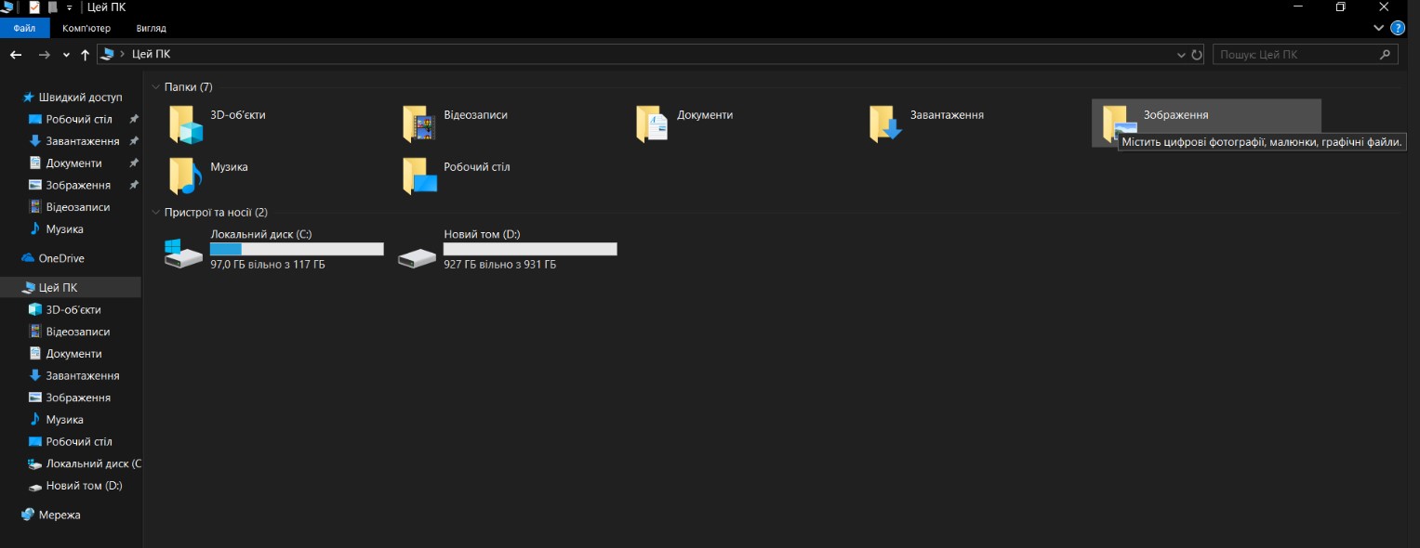
Task: Select the Робочий стіл folder icon in main pane
Action: tap(419, 176)
